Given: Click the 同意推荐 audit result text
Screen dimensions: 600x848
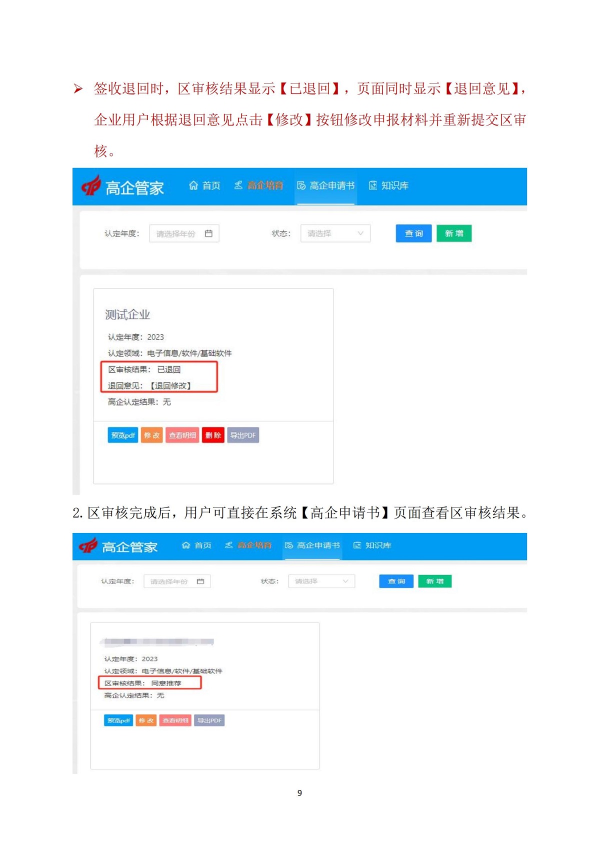Looking at the screenshot, I should tap(166, 683).
